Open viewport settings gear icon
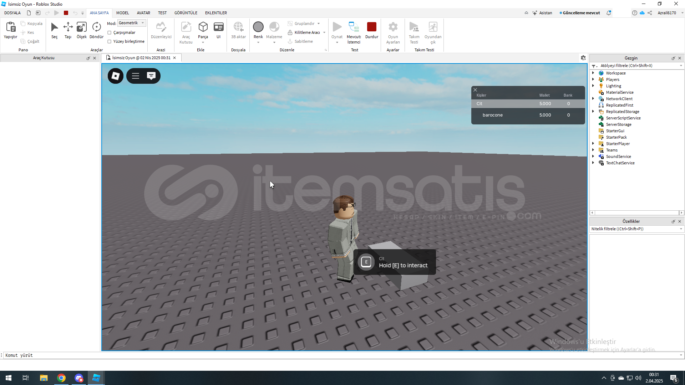Image resolution: width=685 pixels, height=385 pixels. click(583, 58)
